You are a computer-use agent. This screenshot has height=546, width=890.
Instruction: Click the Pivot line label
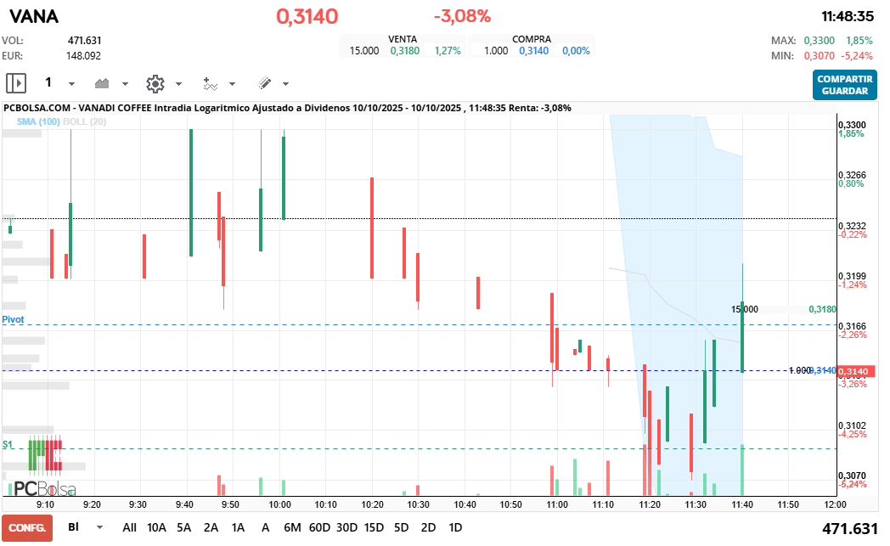(x=13, y=319)
